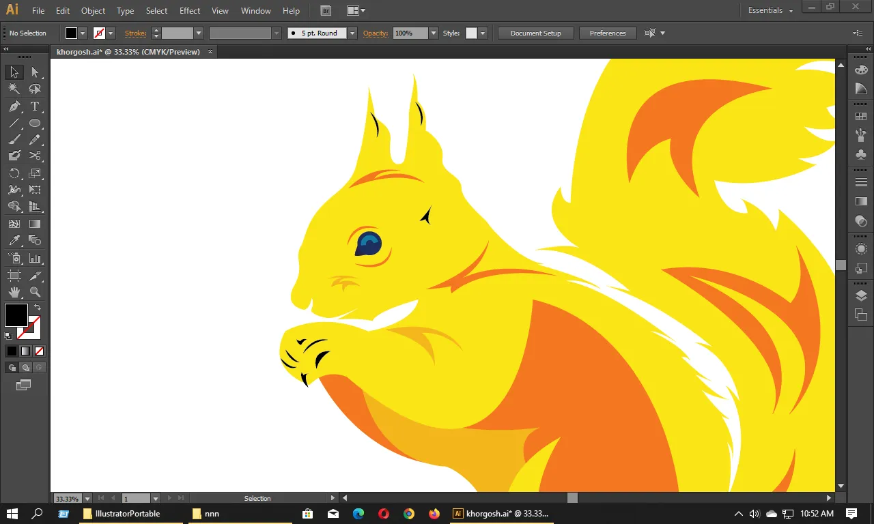The height and width of the screenshot is (524, 874).
Task: Open the Effect menu
Action: [190, 11]
